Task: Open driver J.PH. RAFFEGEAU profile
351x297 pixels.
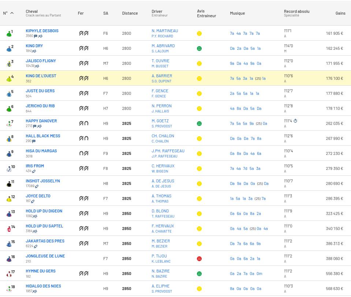Action: click(x=168, y=151)
